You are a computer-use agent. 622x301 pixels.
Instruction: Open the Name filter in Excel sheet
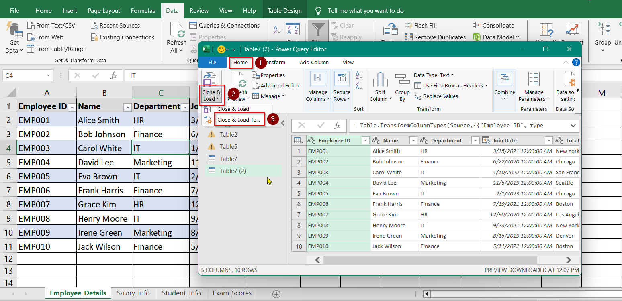127,107
